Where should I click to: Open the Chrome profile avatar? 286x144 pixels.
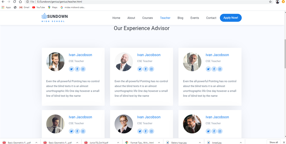tap(277, 2)
